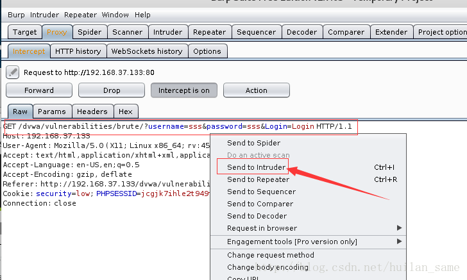Switch to the Sequencer tab
Image resolution: width=467 pixels, height=280 pixels.
[x=257, y=32]
